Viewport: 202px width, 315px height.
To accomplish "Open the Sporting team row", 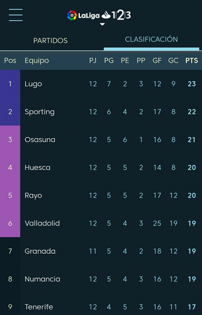I will (101, 112).
